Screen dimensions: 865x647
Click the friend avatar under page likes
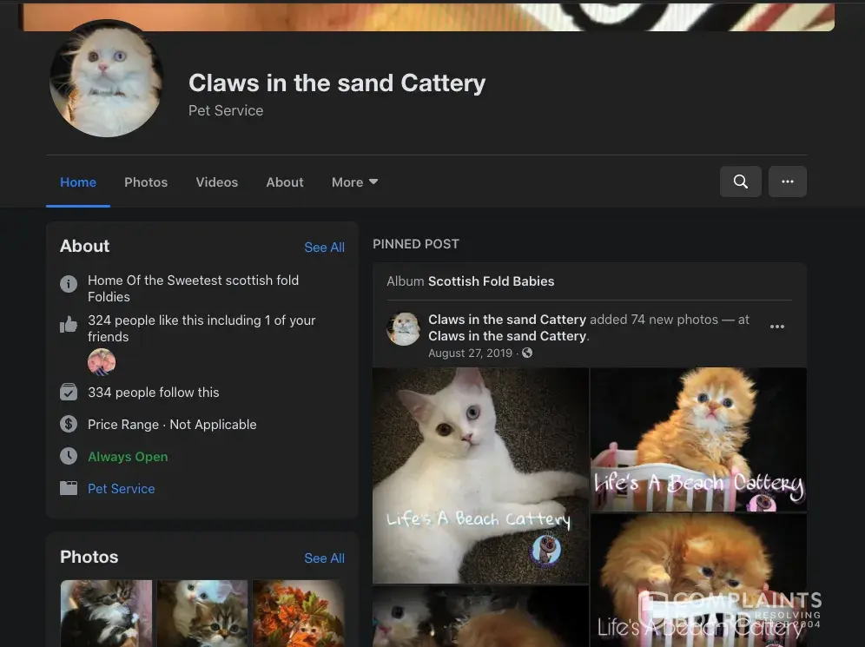tap(102, 361)
